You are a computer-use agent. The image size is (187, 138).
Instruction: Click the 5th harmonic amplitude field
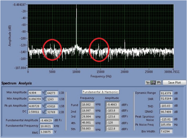(112, 129)
